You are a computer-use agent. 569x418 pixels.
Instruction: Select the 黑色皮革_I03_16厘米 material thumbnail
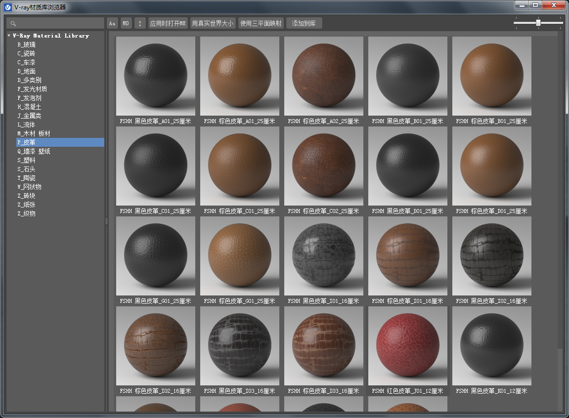pyautogui.click(x=240, y=346)
